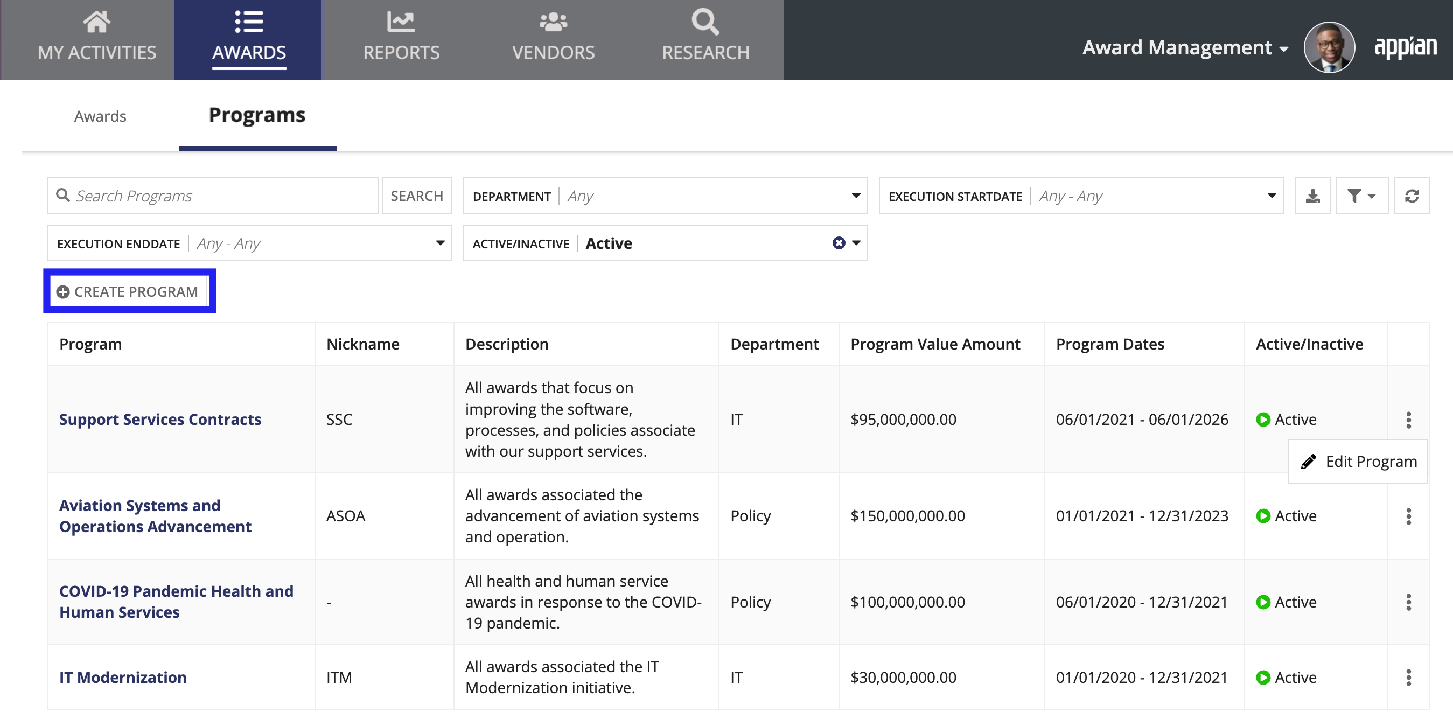Image resolution: width=1453 pixels, height=712 pixels.
Task: Click dates 01/01/2020 - 12/31/2021
Action: point(1142,677)
